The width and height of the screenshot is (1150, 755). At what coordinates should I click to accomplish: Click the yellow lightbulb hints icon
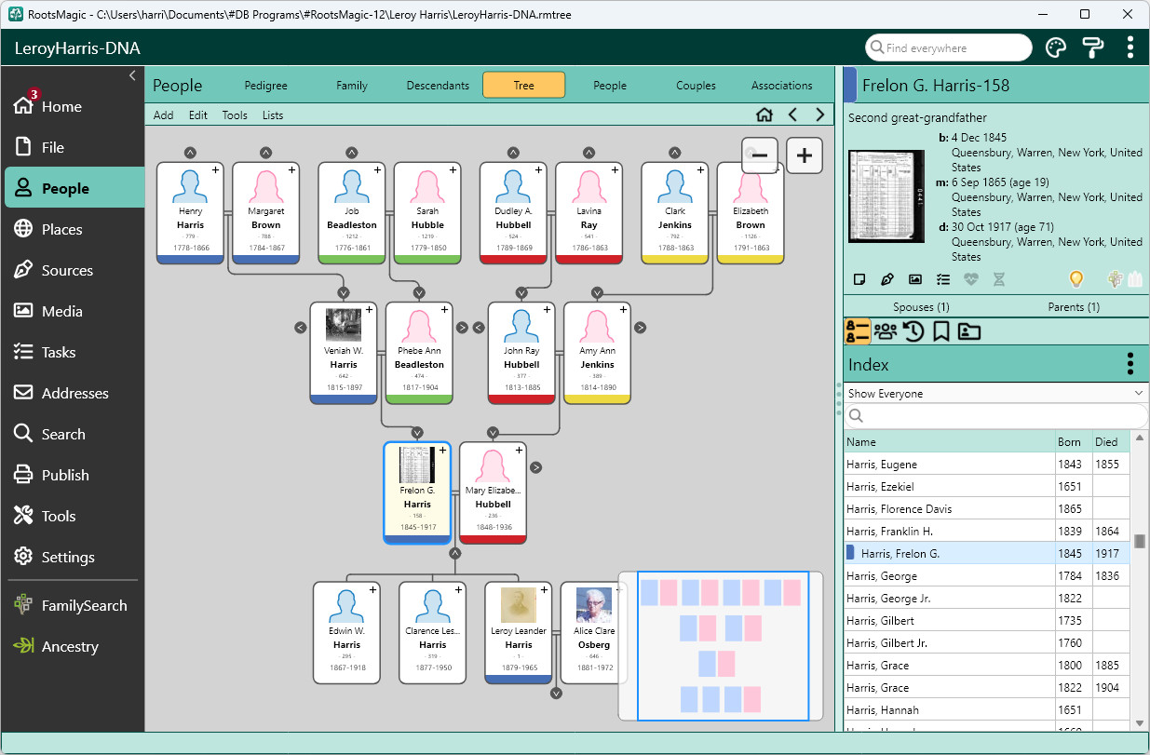click(1076, 278)
